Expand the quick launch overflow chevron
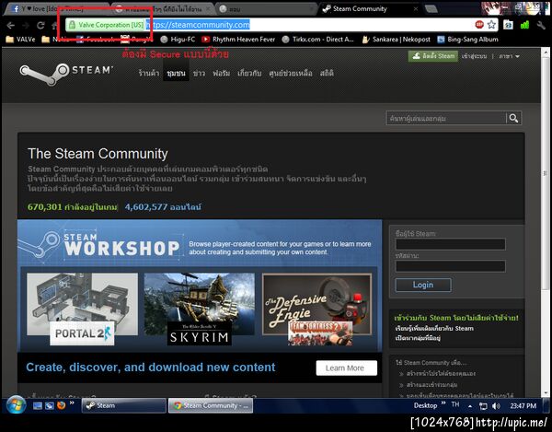This screenshot has width=552, height=432. click(72, 403)
